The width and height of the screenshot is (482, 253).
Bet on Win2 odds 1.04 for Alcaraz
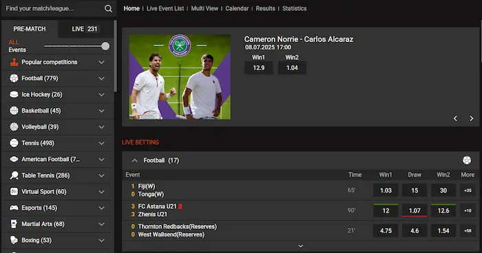pyautogui.click(x=292, y=68)
